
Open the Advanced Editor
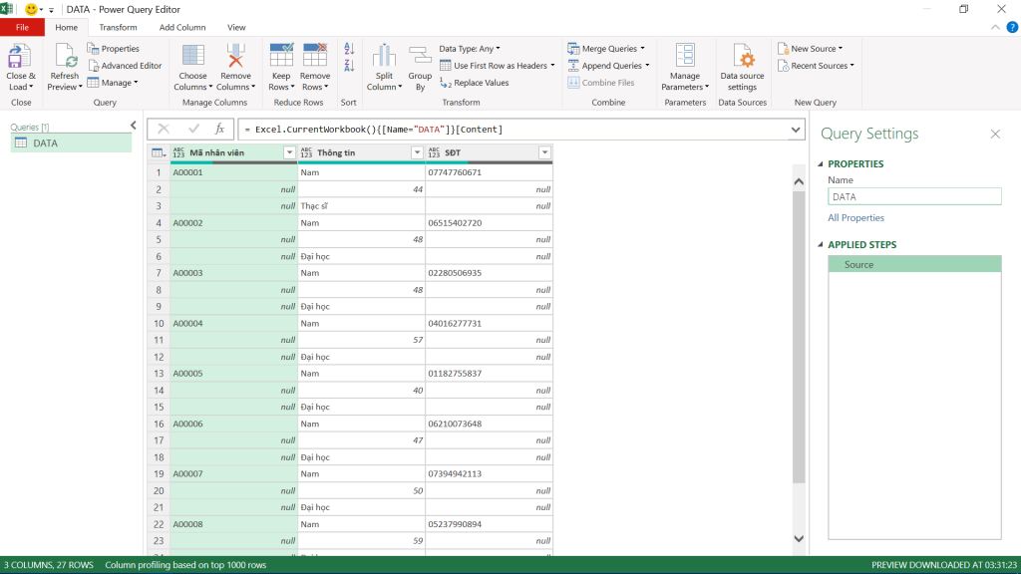(125, 66)
